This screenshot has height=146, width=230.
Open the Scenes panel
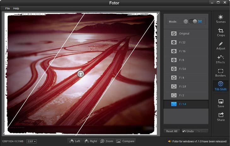221,19
